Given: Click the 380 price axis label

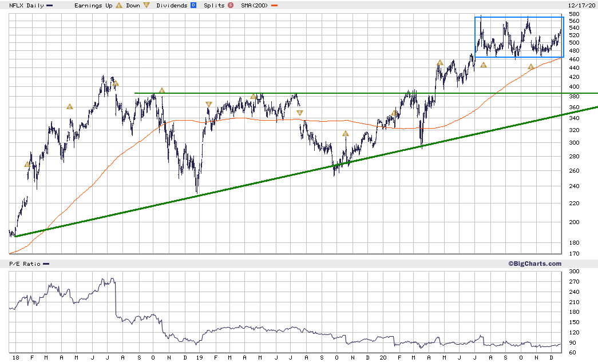Looking at the screenshot, I should pos(574,97).
